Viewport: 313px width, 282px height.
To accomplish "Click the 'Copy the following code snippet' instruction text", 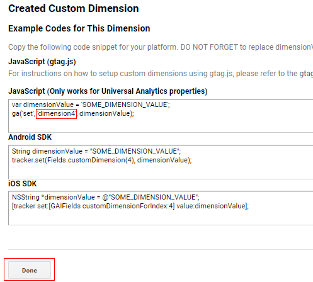I will pyautogui.click(x=161, y=47).
